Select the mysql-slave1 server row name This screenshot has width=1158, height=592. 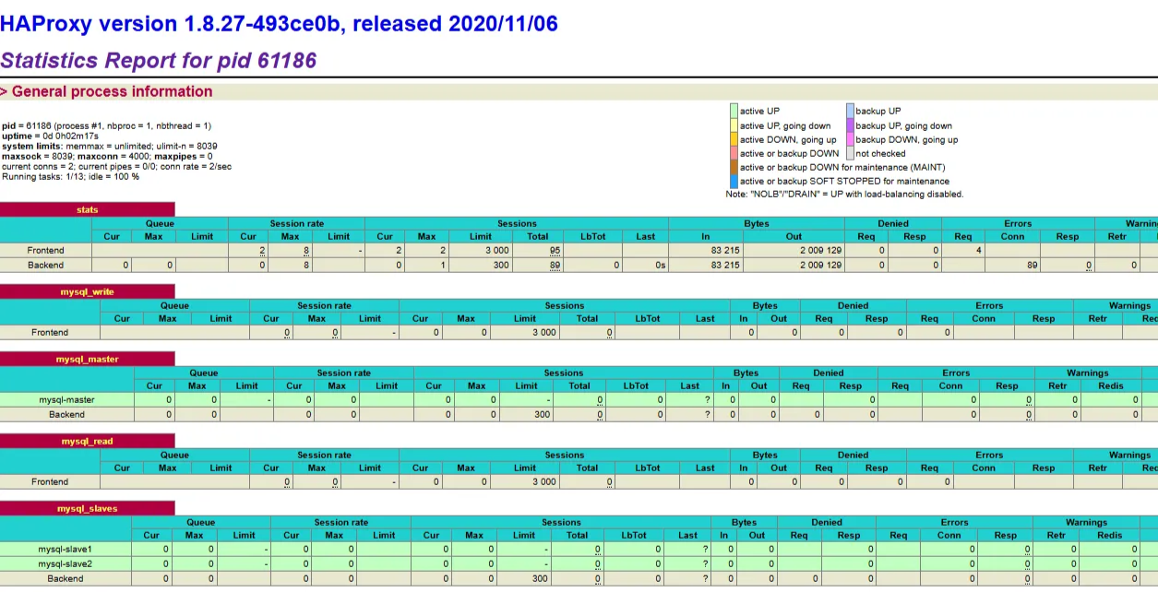(x=66, y=549)
